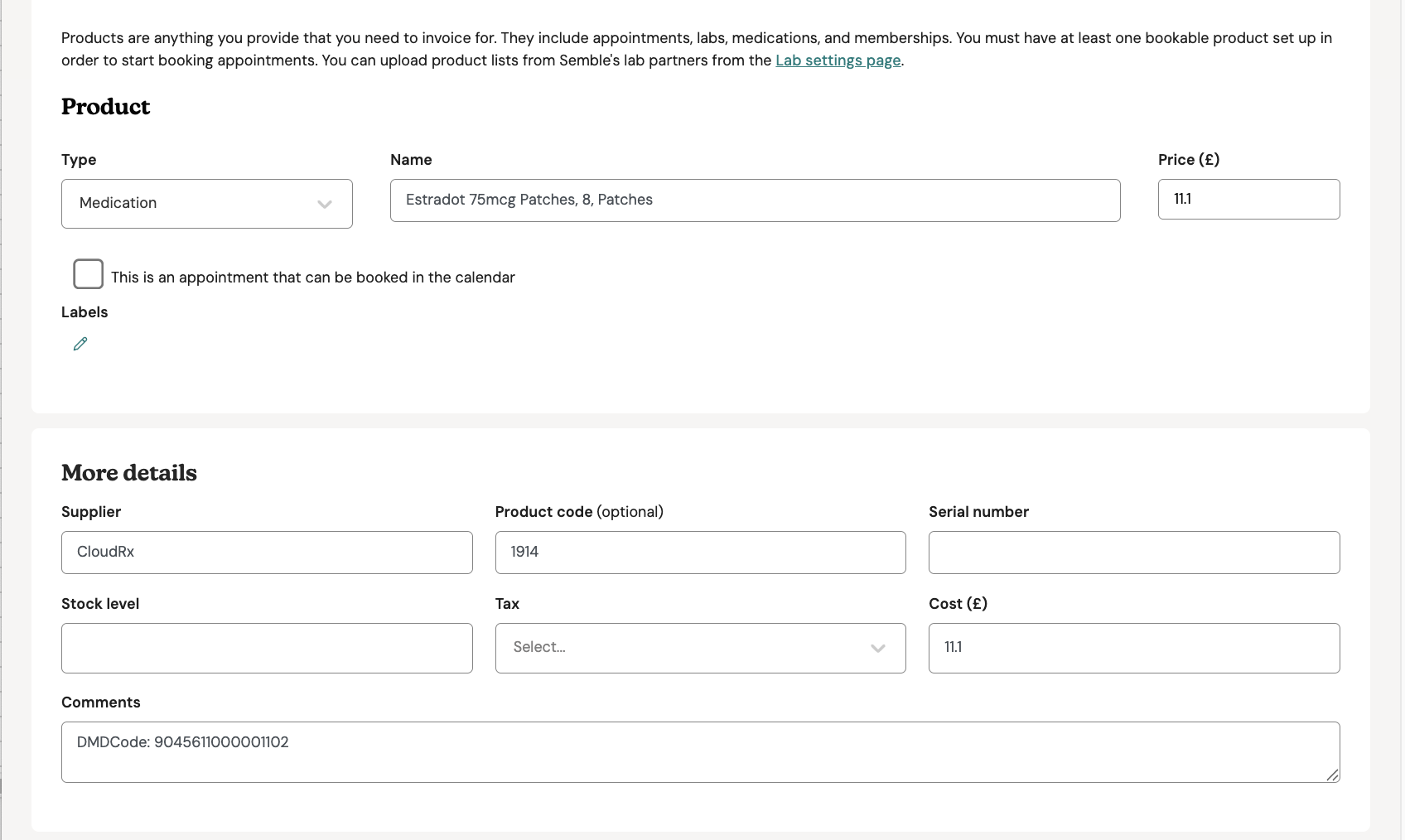Screen dimensions: 1405x840
Task: Focus the Price (£) input field
Action: [x=1248, y=200]
